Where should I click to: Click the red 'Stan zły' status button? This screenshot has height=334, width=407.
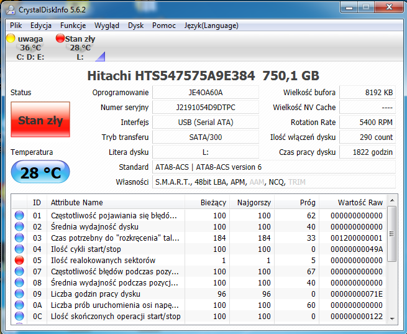click(x=40, y=119)
